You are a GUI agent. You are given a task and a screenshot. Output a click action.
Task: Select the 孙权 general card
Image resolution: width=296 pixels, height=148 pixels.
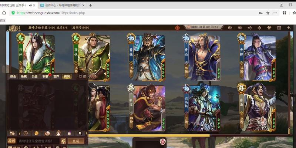[91, 58]
